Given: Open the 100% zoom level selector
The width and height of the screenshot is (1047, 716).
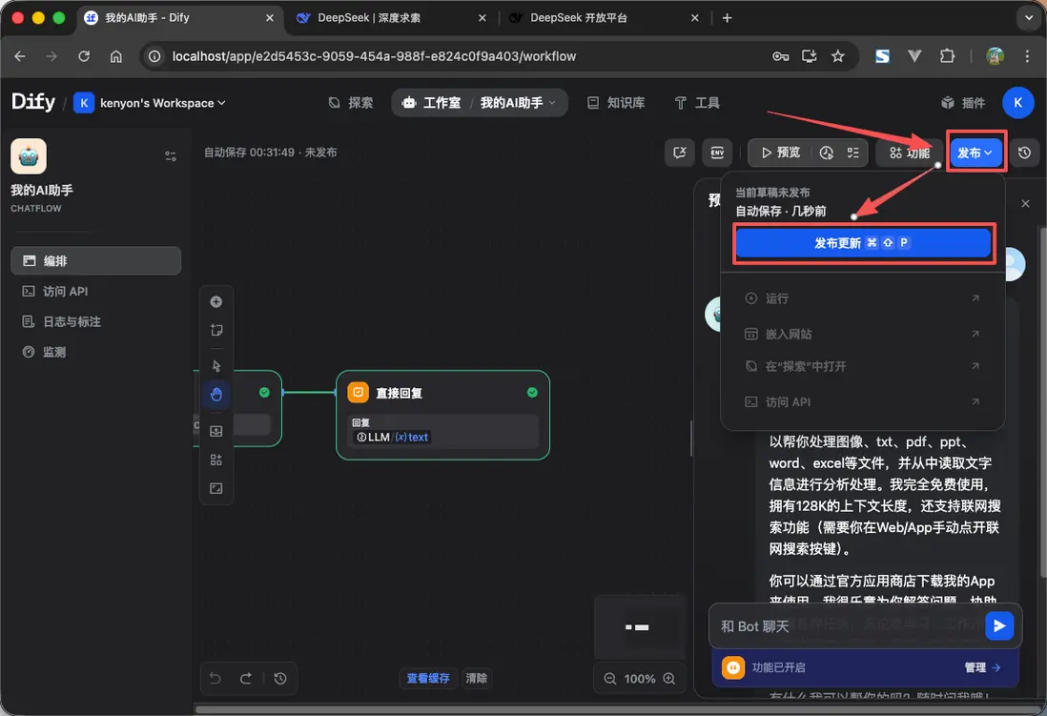Looking at the screenshot, I should pyautogui.click(x=640, y=678).
